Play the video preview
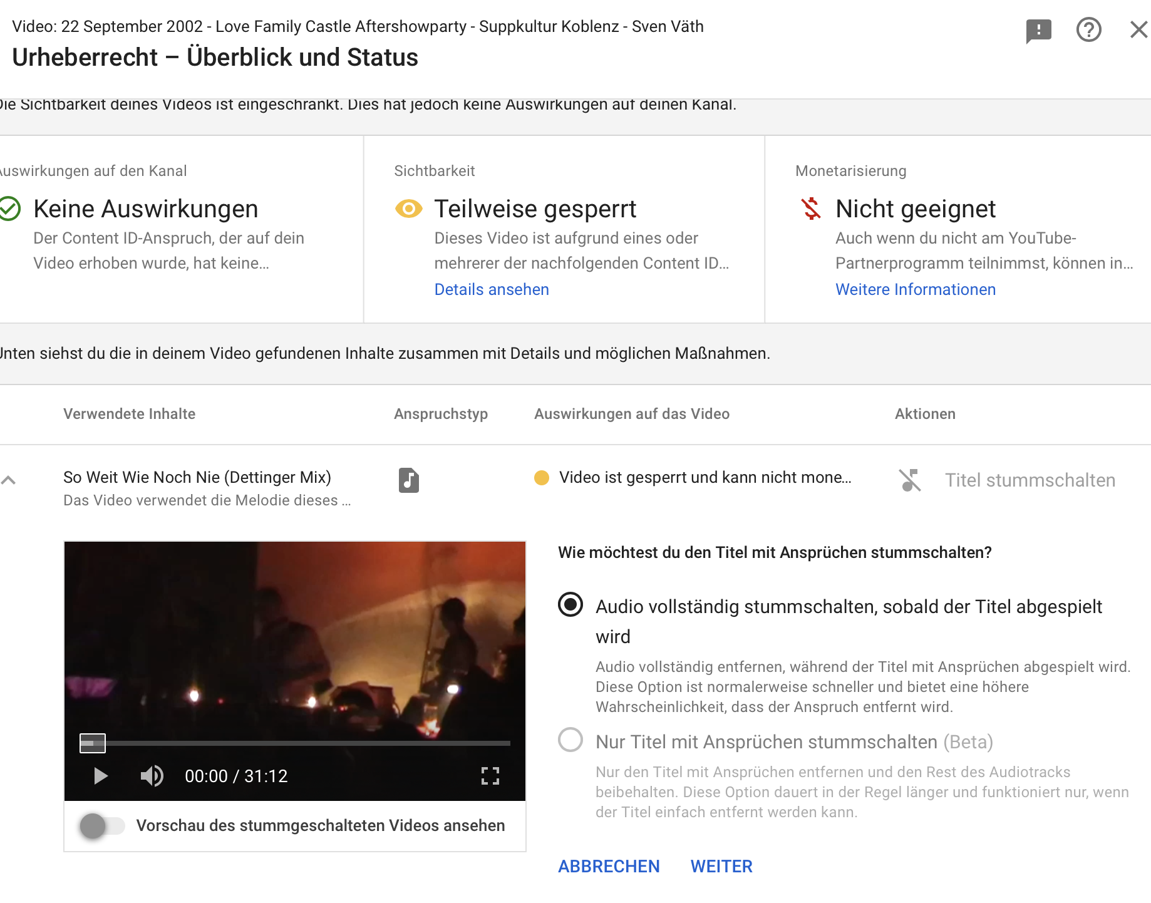Image resolution: width=1151 pixels, height=903 pixels. click(100, 776)
